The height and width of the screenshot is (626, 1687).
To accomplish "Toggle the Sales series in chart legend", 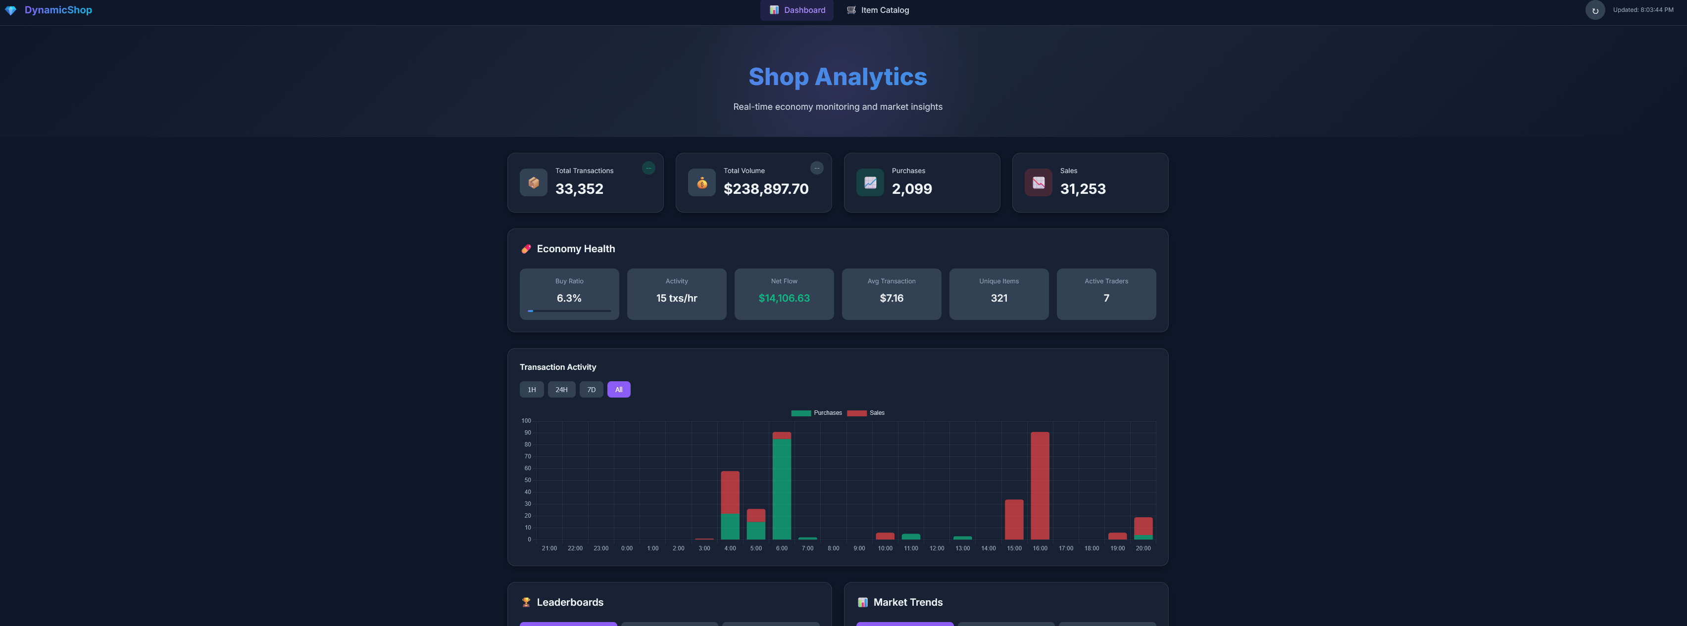I will click(866, 413).
